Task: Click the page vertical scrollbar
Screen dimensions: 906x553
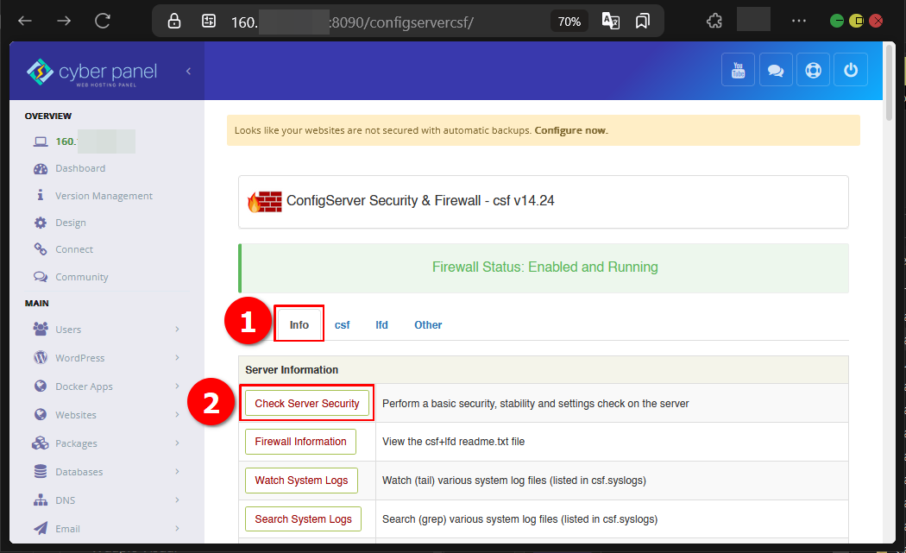Action: pos(890,84)
